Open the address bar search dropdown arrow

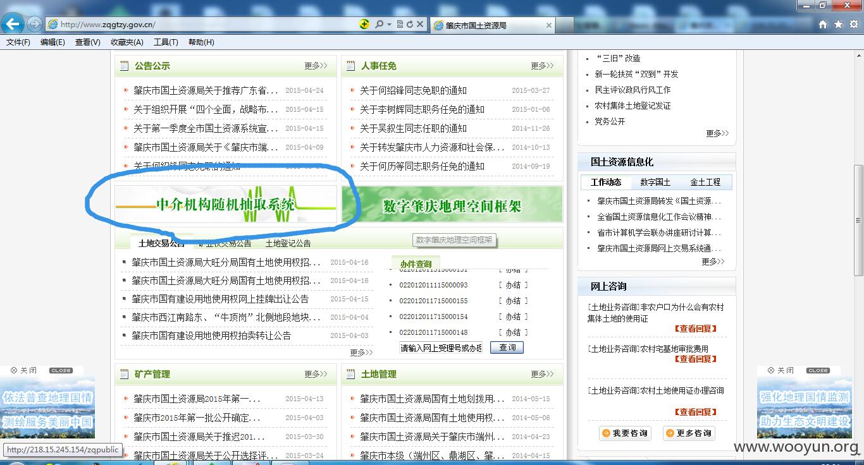point(389,25)
